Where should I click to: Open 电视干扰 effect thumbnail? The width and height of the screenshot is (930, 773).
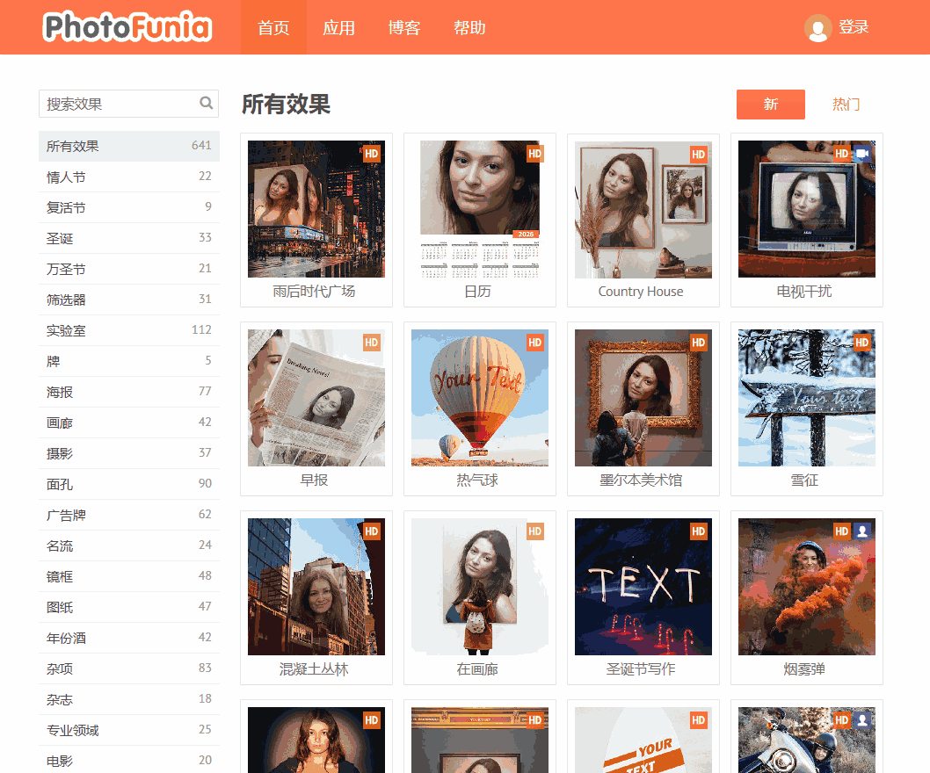coord(807,209)
